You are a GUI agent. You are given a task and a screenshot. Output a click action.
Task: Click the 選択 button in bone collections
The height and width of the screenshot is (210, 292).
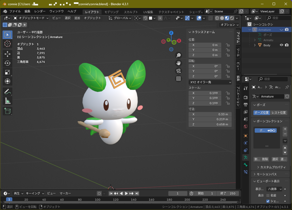[x=275, y=159]
